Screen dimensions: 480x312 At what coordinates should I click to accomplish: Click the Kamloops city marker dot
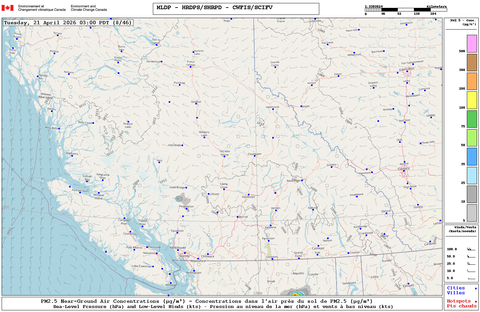(249, 195)
